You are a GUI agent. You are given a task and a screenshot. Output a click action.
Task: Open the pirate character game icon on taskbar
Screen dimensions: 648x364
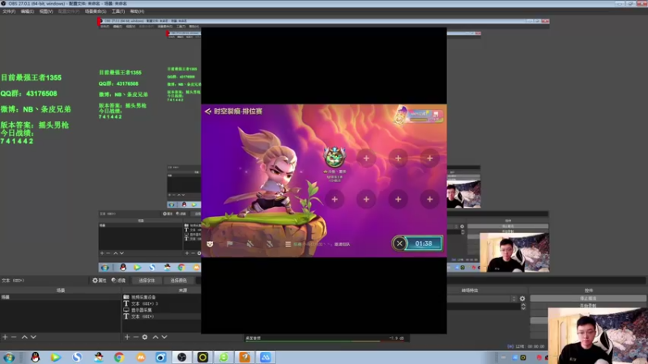click(x=98, y=358)
